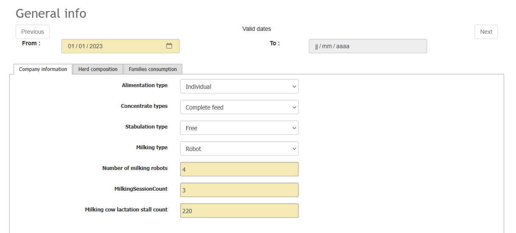Click the From : label
This screenshot has height=233, width=516.
[x=31, y=43]
